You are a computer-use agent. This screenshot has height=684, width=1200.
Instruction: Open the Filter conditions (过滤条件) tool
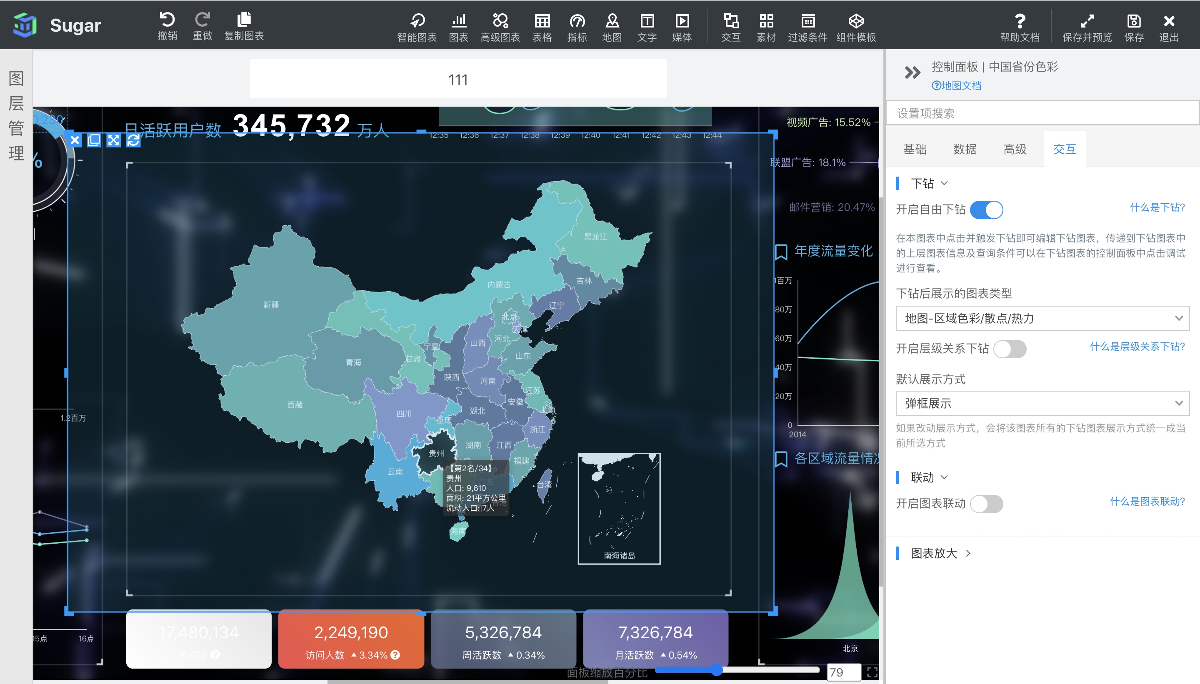[x=807, y=27]
